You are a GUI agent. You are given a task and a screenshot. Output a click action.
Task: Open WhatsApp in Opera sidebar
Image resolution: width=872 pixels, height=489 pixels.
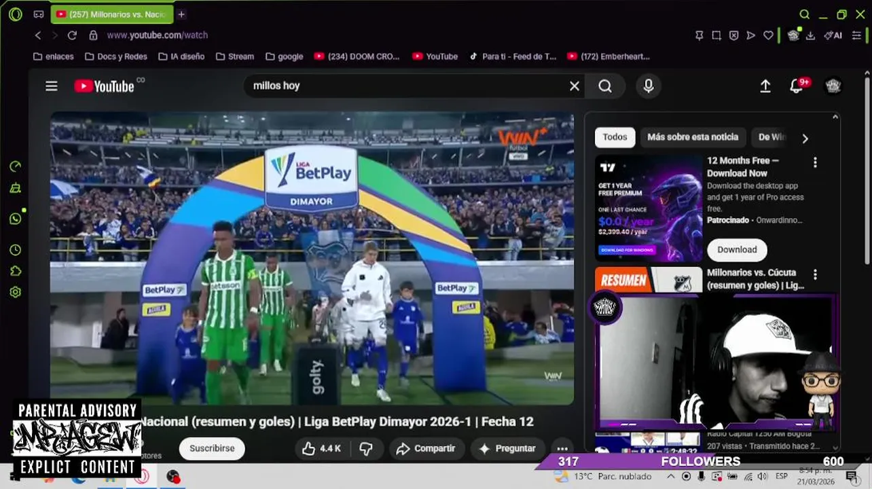point(16,219)
